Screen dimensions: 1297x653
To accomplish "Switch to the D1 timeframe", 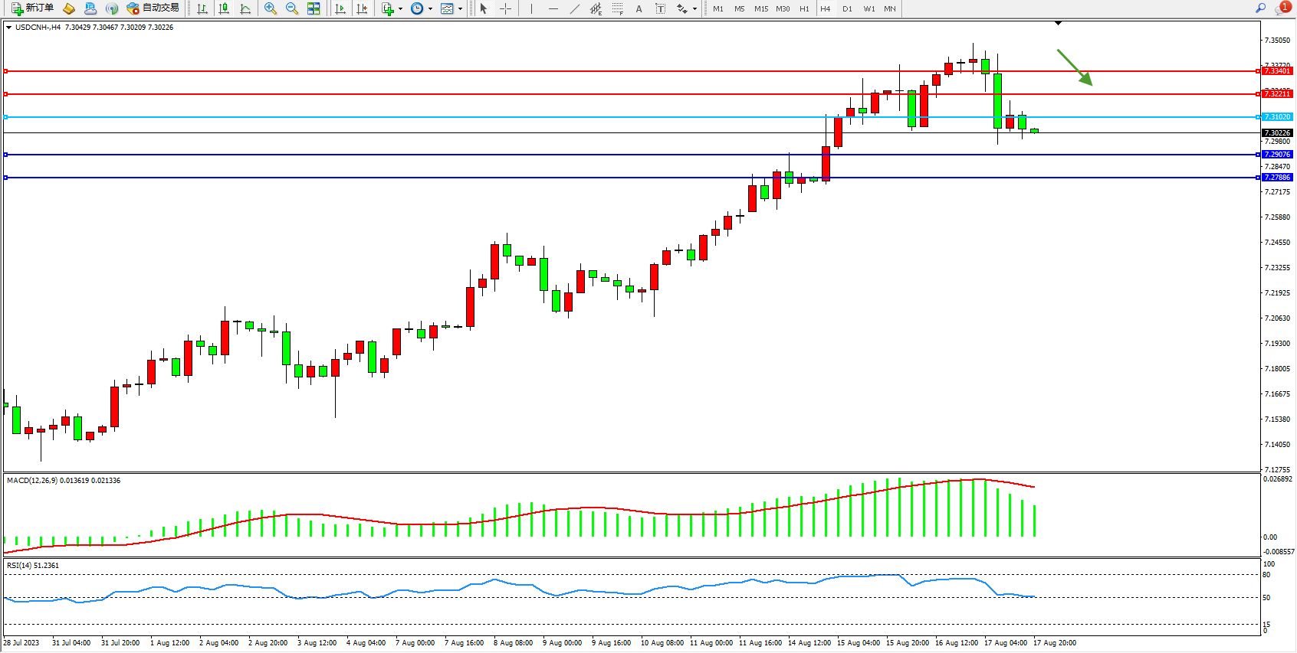I will point(847,8).
